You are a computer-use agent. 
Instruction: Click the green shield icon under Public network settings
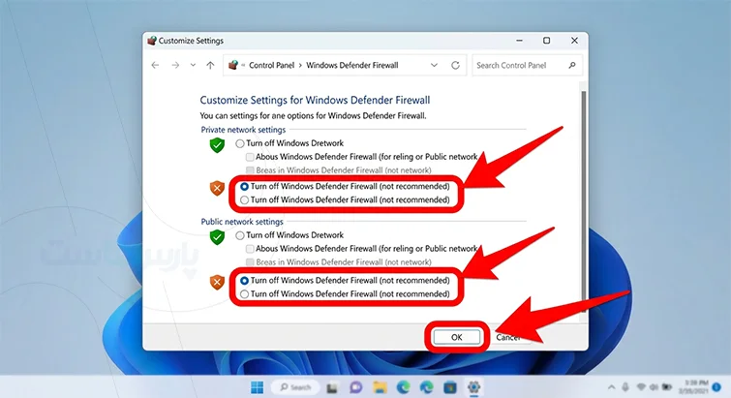(x=217, y=236)
